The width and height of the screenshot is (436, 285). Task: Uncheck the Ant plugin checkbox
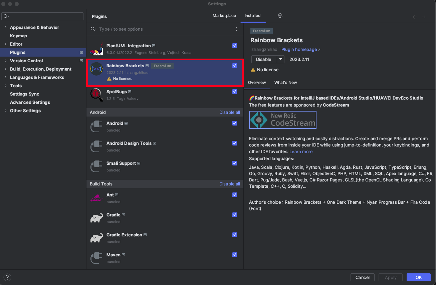(235, 195)
